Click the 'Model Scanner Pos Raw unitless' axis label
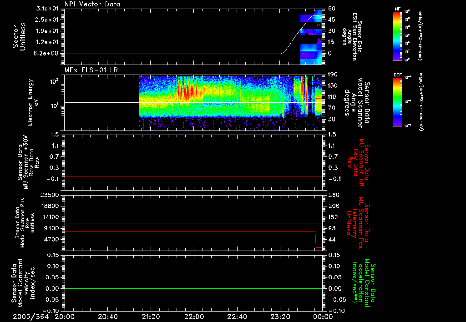 pyautogui.click(x=25, y=223)
